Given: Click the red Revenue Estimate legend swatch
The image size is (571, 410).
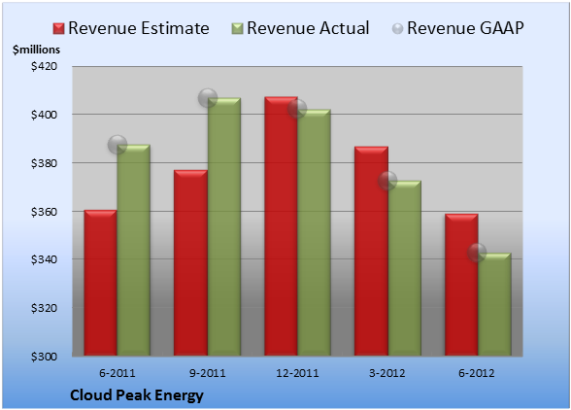Looking at the screenshot, I should (x=58, y=28).
